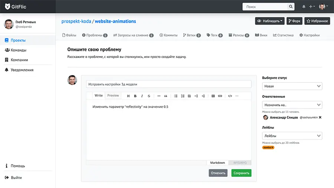Viewport: 334px width, 188px height.
Task: Open notifications bell in top bar
Action: 304,7
